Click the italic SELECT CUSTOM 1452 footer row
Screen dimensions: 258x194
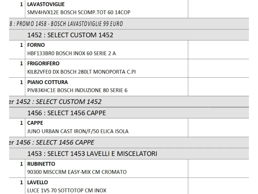click(x=129, y=102)
